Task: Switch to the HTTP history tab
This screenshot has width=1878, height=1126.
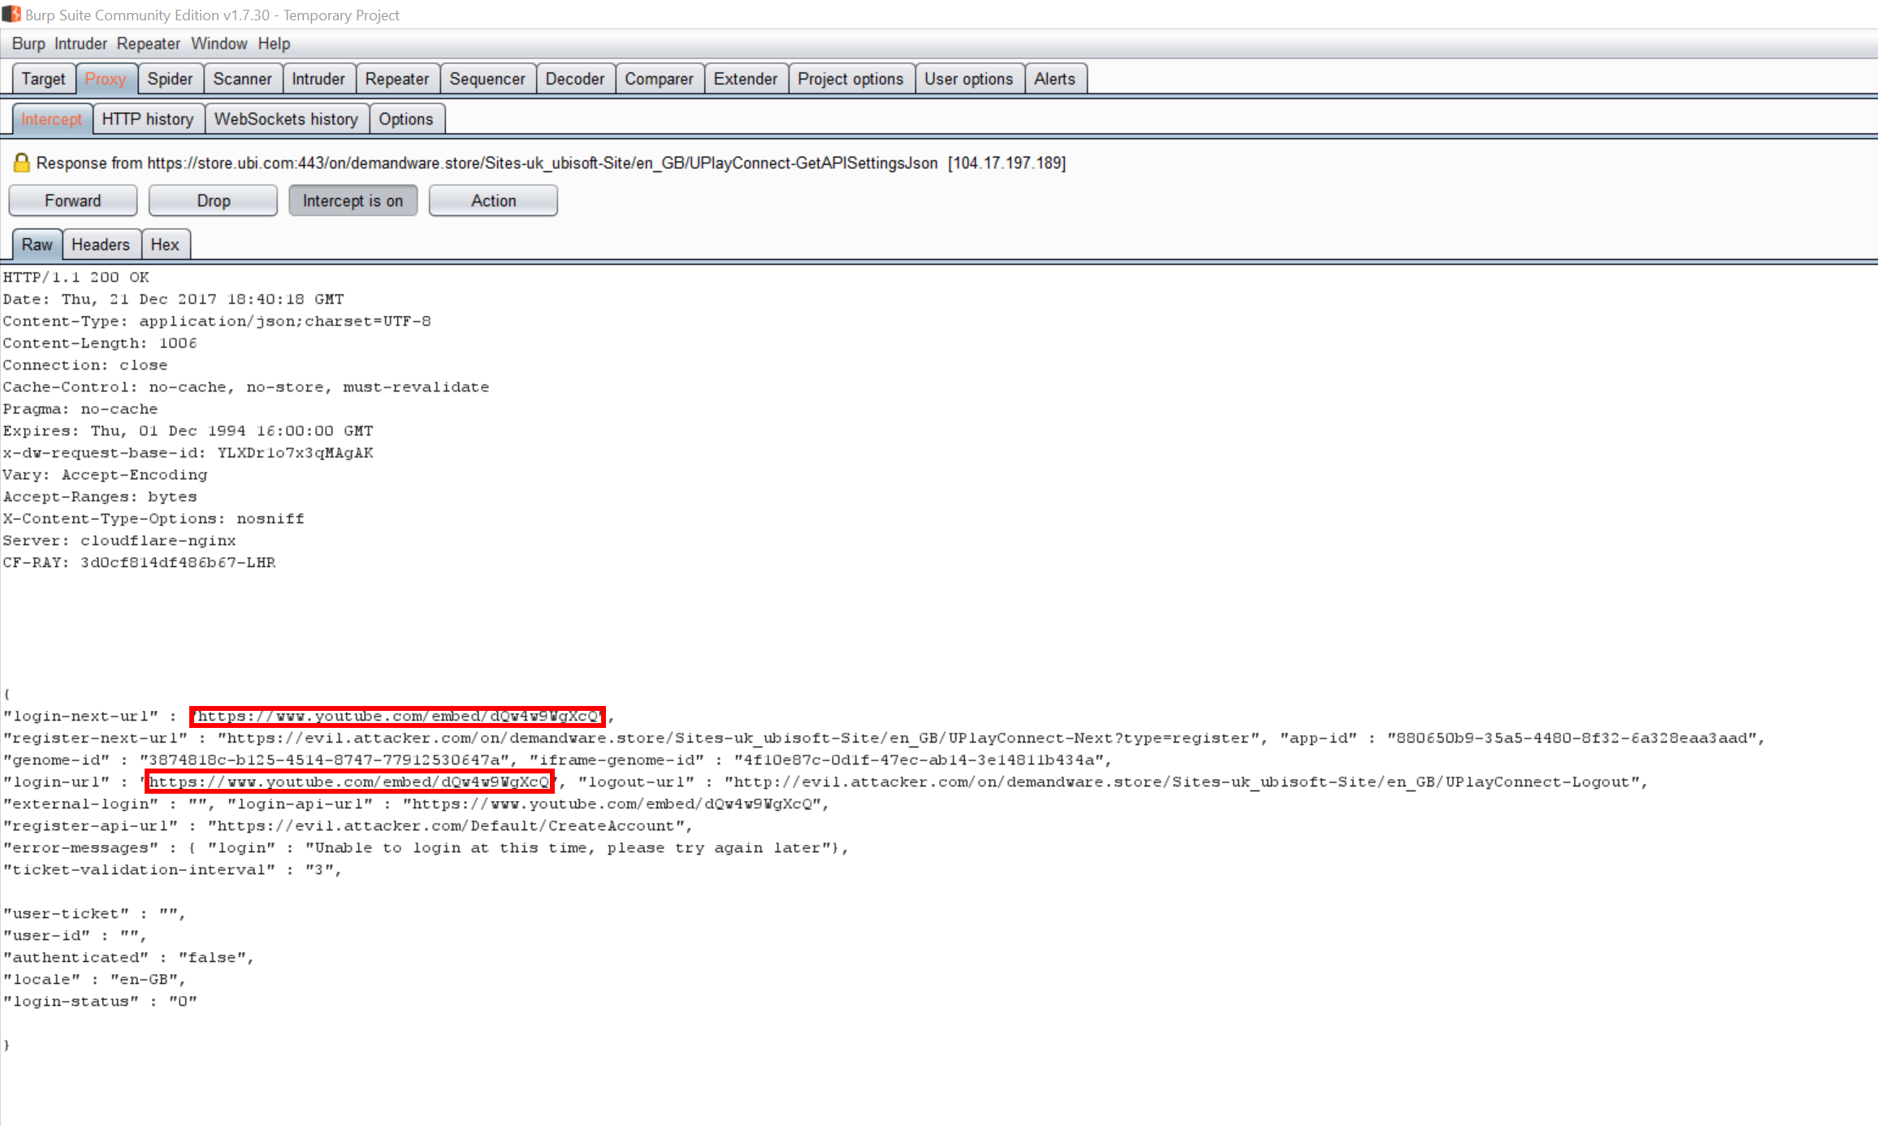Action: point(148,119)
